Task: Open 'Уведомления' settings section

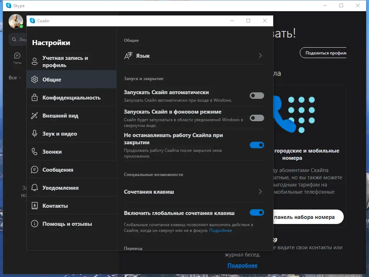Action: 72,188
